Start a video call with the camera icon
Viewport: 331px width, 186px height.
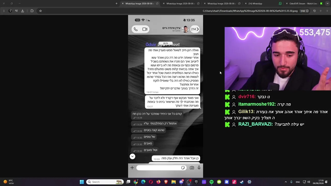pyautogui.click(x=145, y=29)
